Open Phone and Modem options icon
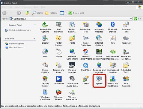Image resolution: width=143 pixels, height=109 pixels. (x=126, y=54)
